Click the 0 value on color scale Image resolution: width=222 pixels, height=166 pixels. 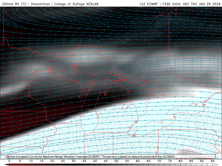[x=9, y=161]
